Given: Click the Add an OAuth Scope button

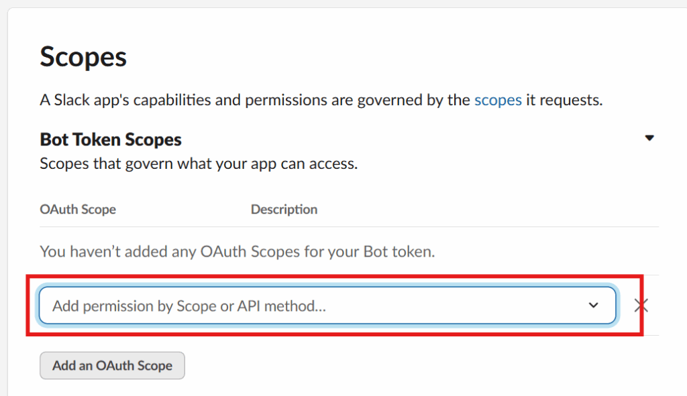Looking at the screenshot, I should point(112,366).
